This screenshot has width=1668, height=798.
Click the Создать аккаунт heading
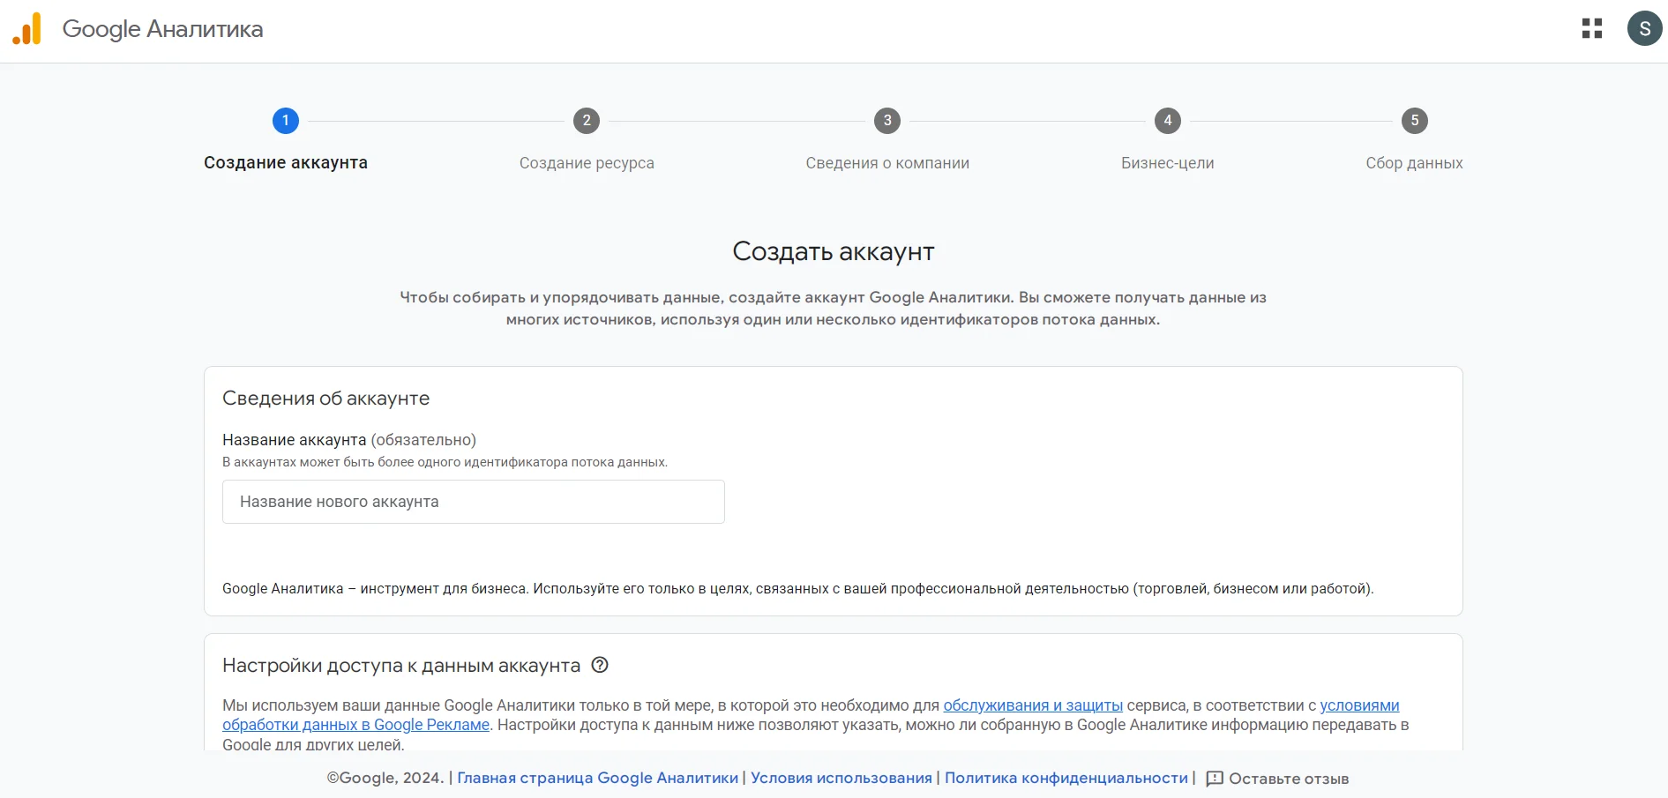pyautogui.click(x=834, y=251)
